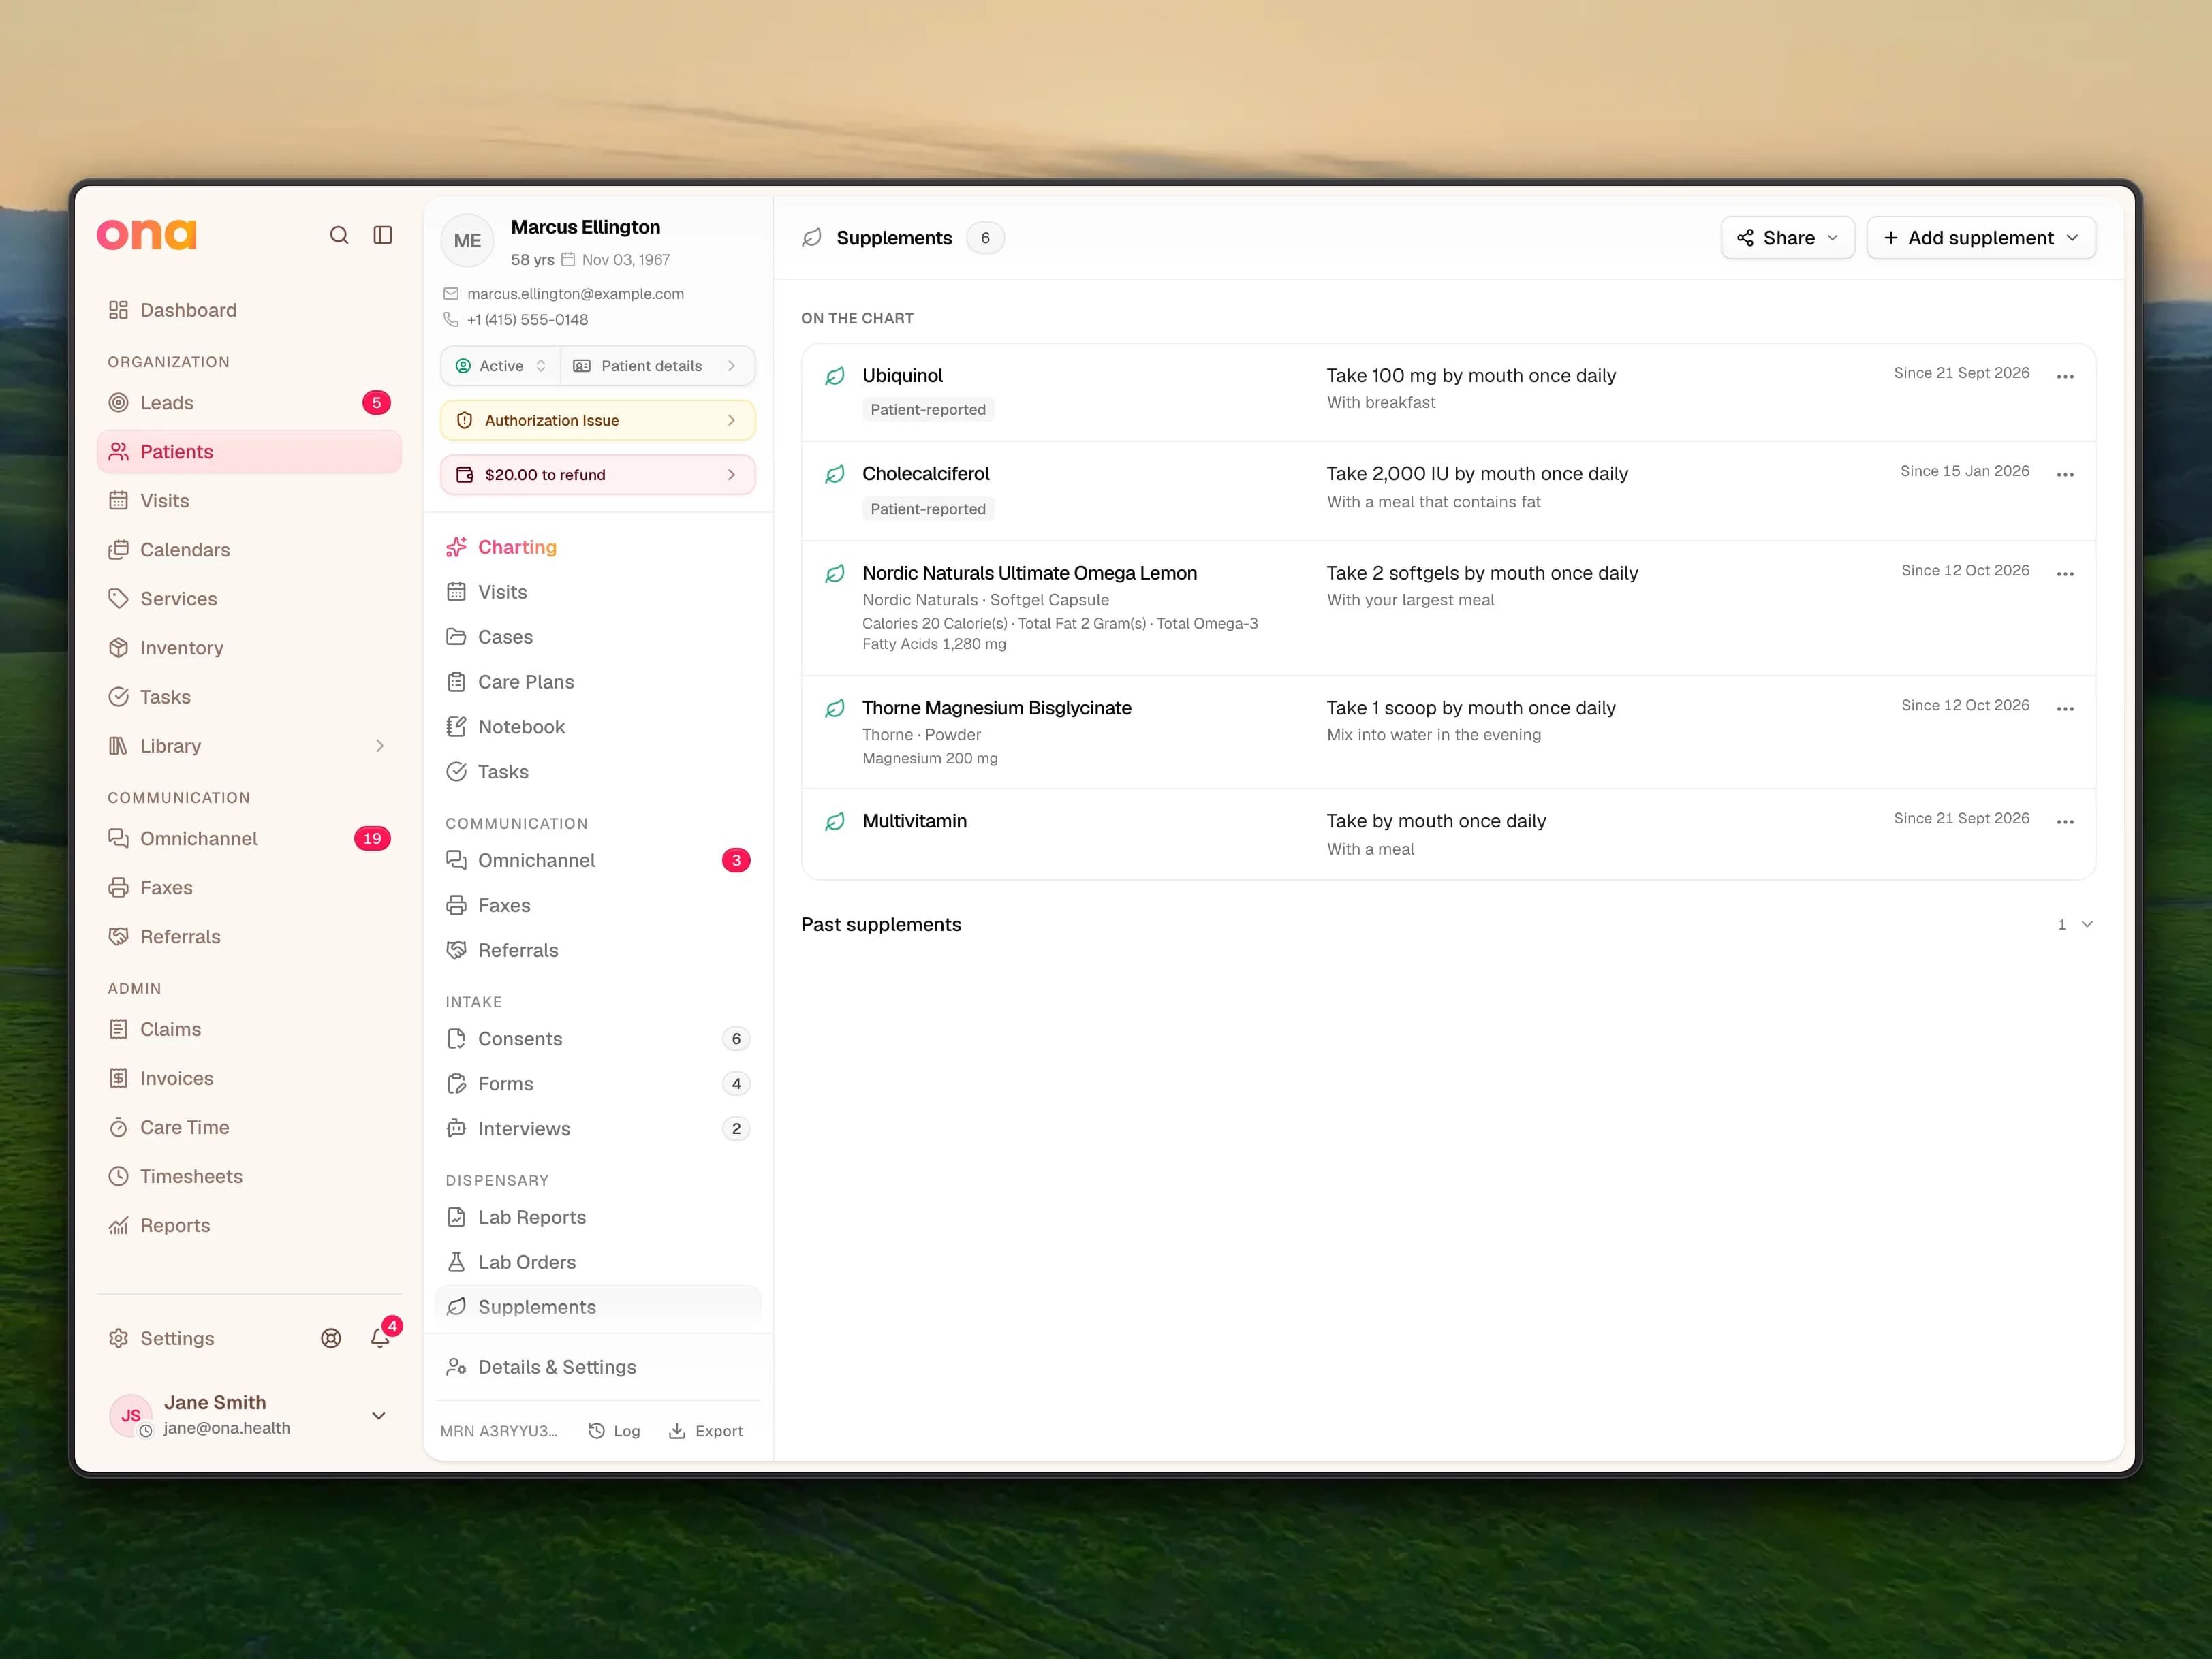This screenshot has height=1659, width=2212.
Task: Open Leads in the sidebar
Action: coord(249,402)
